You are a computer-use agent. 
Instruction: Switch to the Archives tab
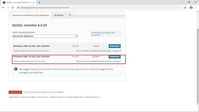pyautogui.click(x=59, y=15)
